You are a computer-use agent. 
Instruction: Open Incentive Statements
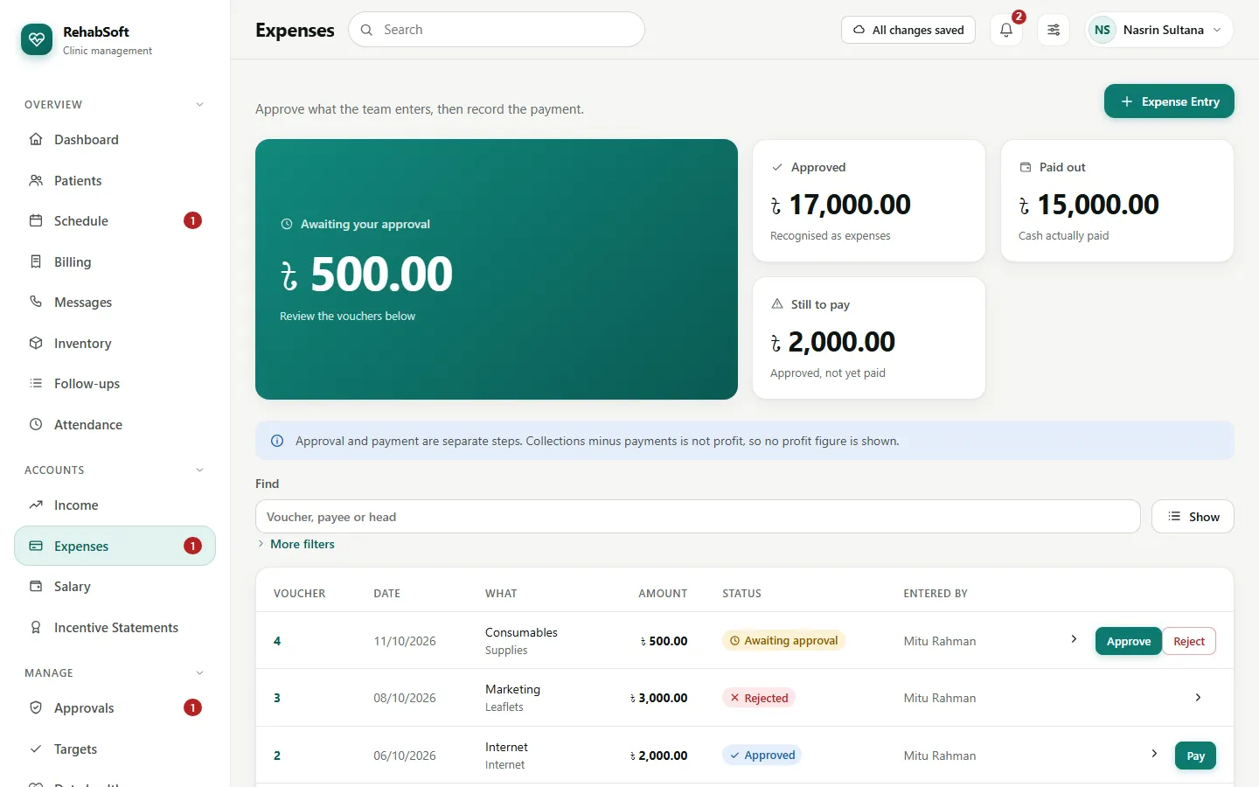tap(115, 627)
